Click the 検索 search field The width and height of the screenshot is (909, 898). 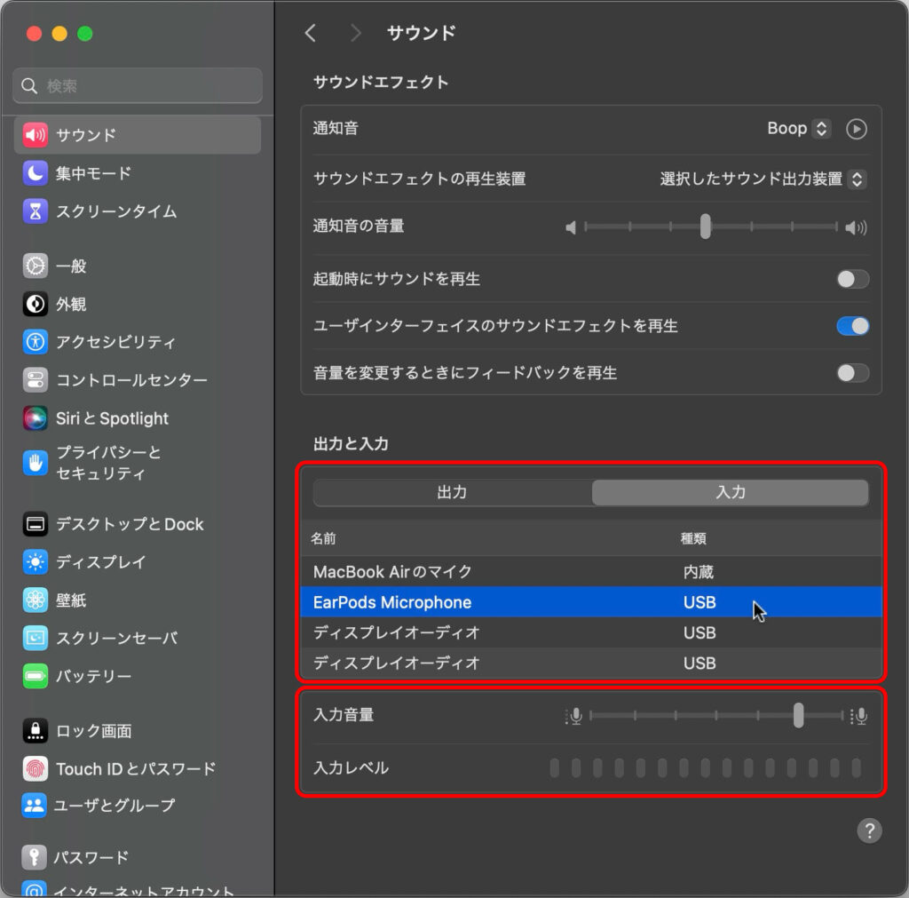pos(138,86)
